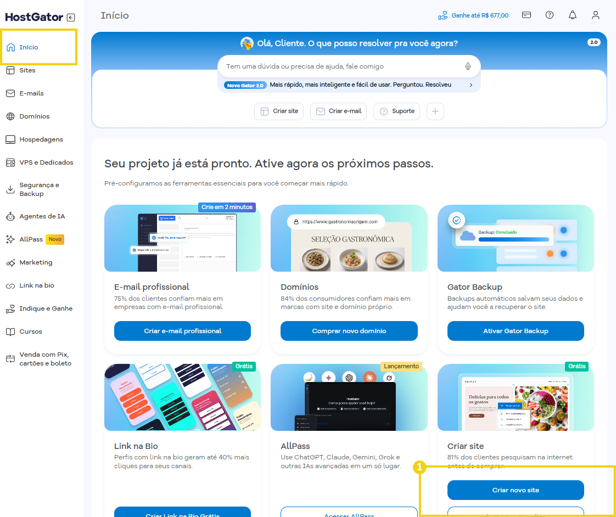
Task: Click the E-mail profissional card image
Action: [x=183, y=238]
